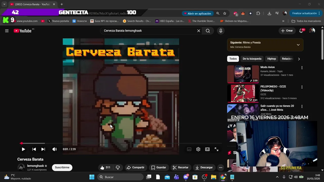
Task: Open options for the PELOPONESO video
Action: click(302, 87)
